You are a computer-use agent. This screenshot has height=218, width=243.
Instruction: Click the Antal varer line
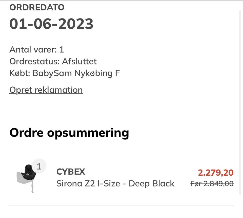[x=37, y=49]
